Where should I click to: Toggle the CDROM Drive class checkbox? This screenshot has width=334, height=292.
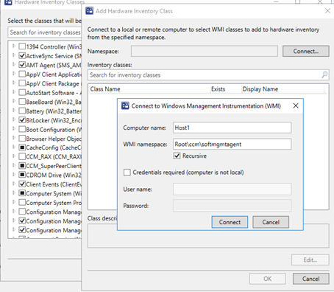[22, 175]
